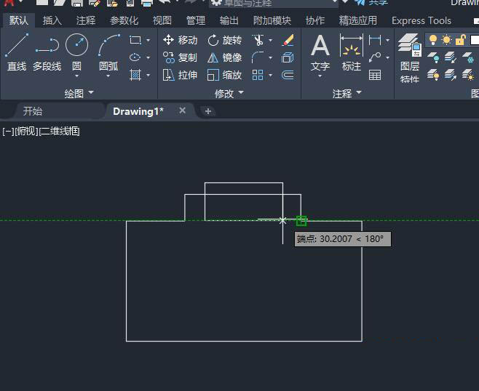
Task: Activate the Rotate (旋转) tool
Action: click(x=225, y=40)
